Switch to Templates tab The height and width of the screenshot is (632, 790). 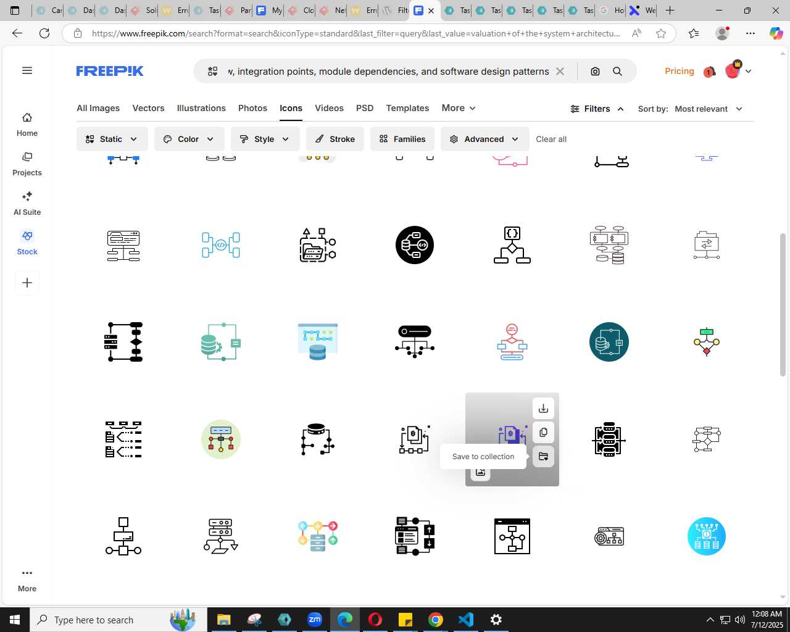click(x=407, y=108)
